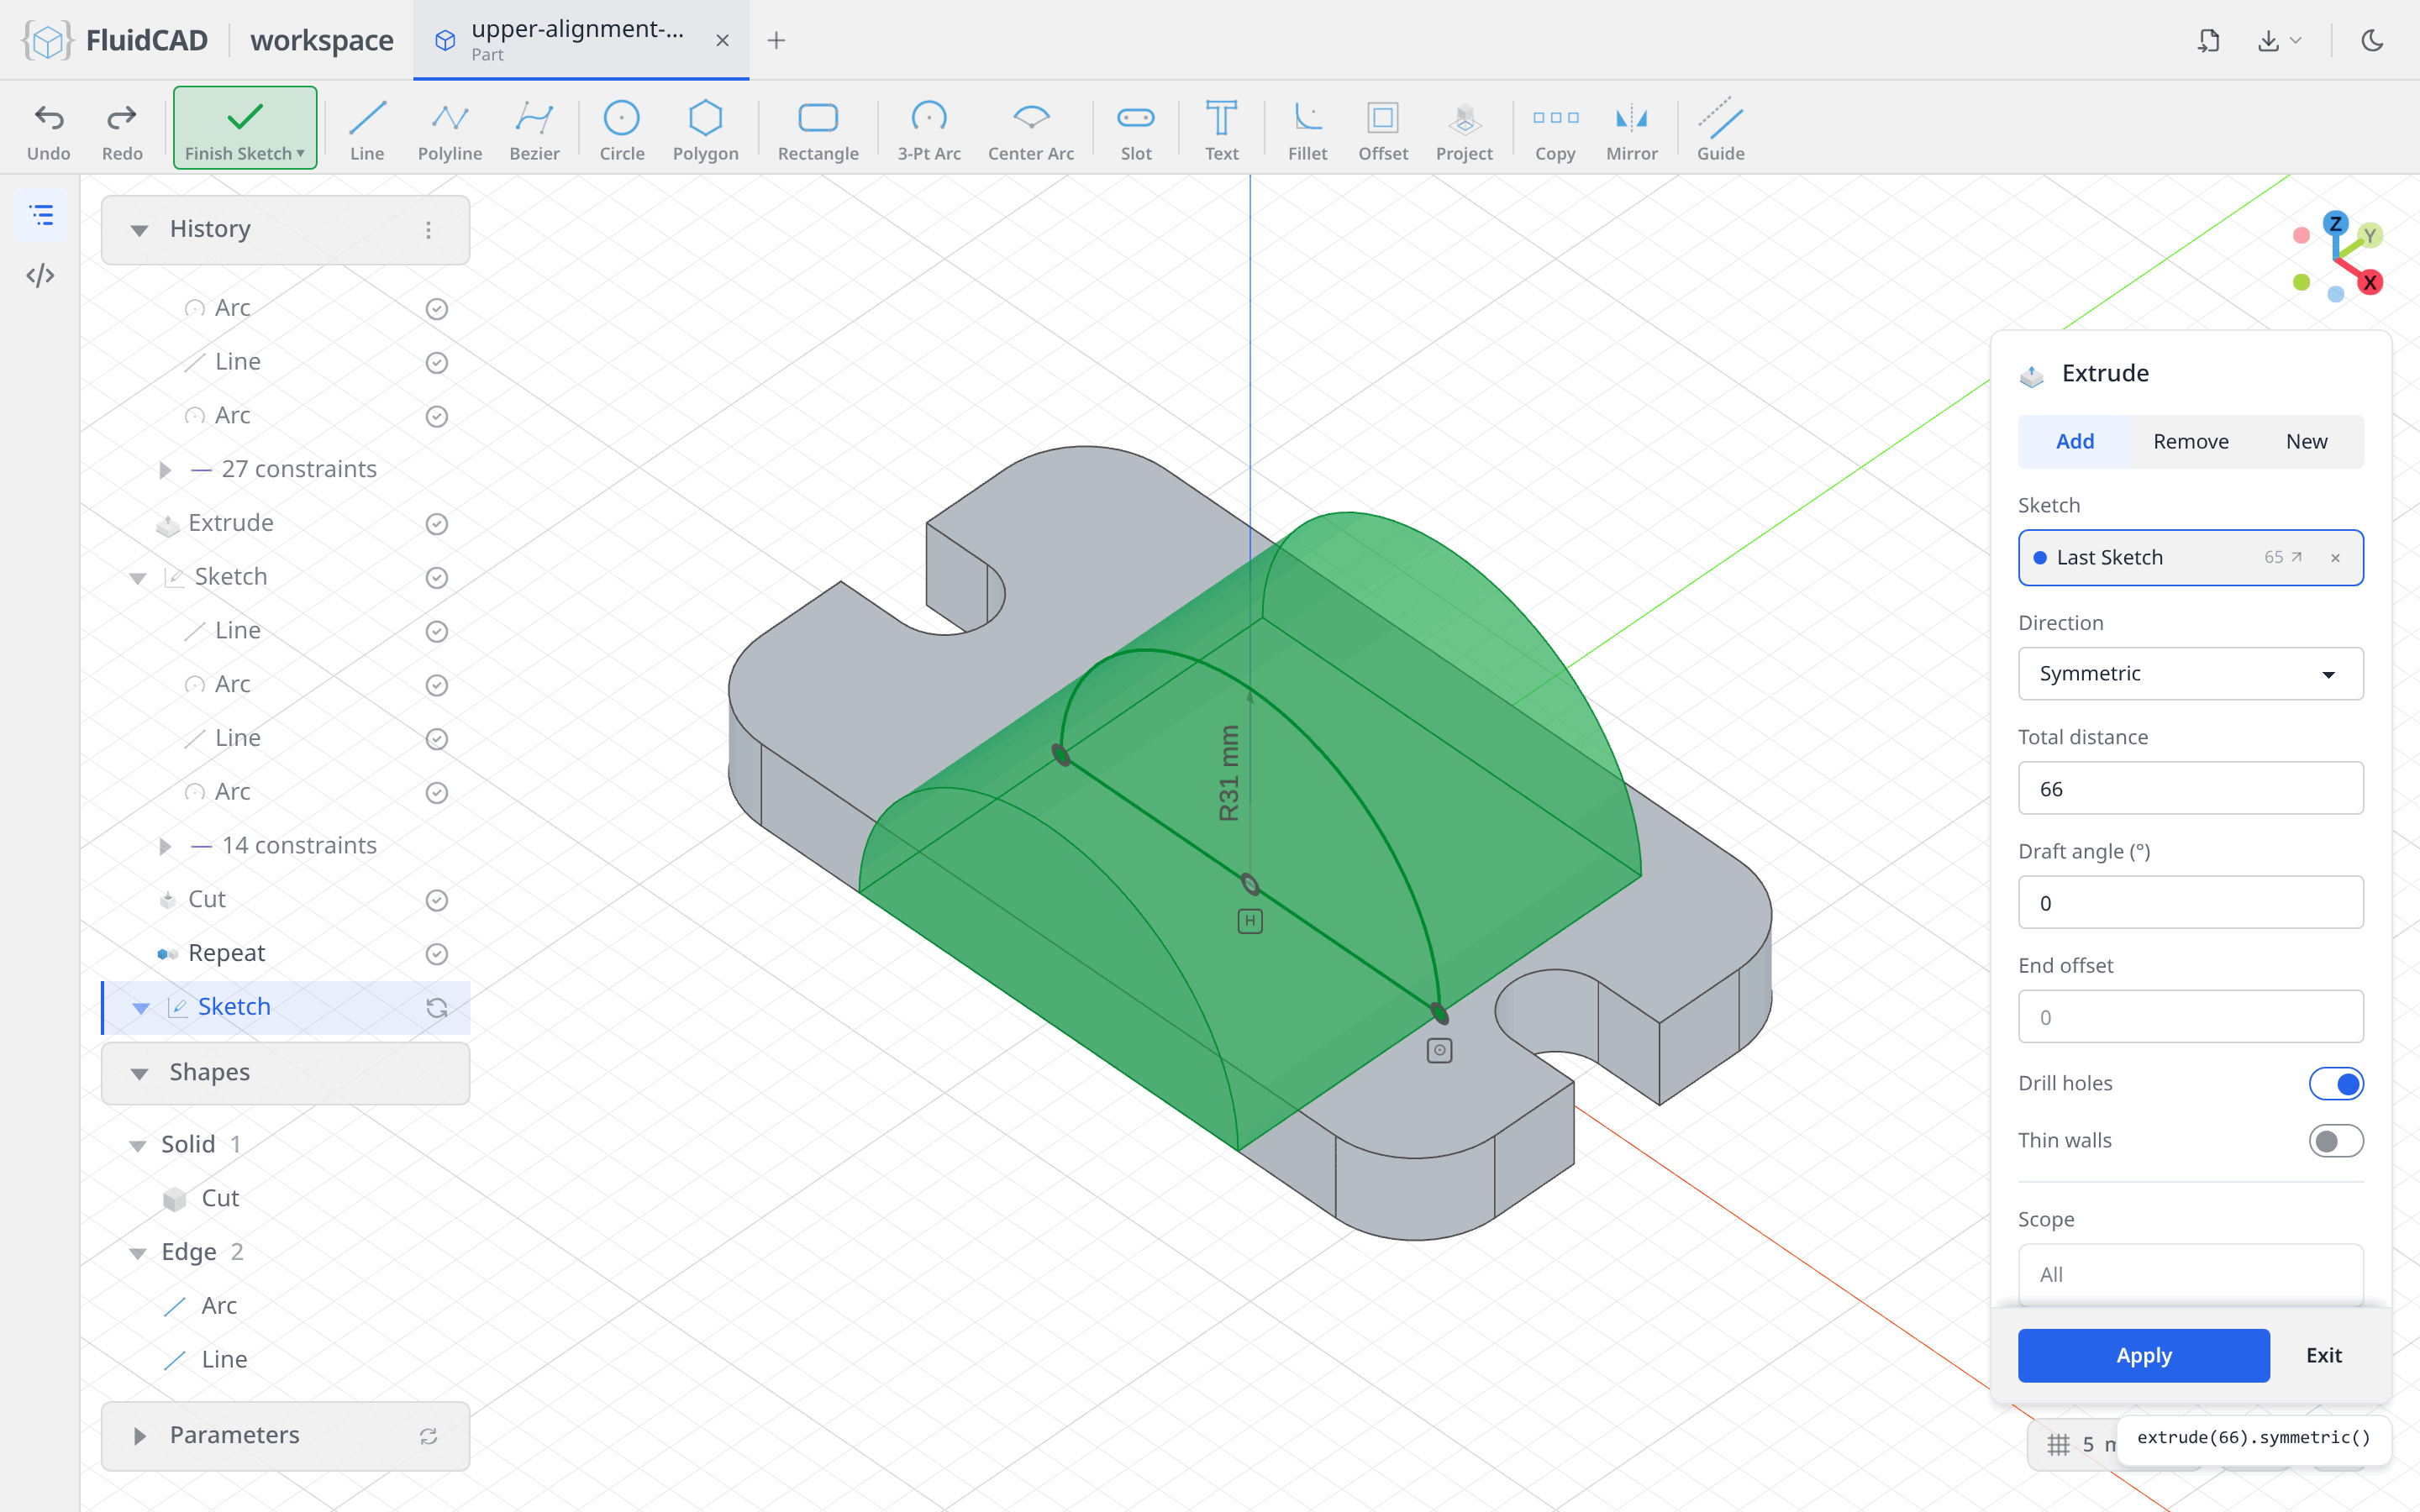Select the Polyline tool
This screenshot has width=2420, height=1512.
click(449, 130)
